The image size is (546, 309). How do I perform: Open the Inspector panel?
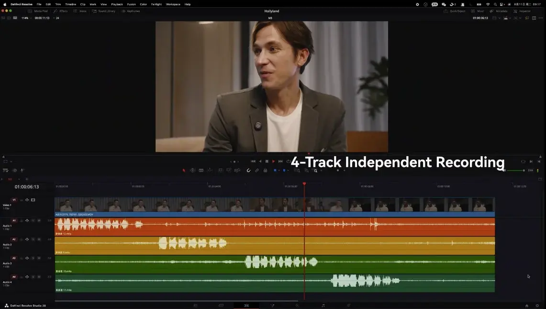522,11
